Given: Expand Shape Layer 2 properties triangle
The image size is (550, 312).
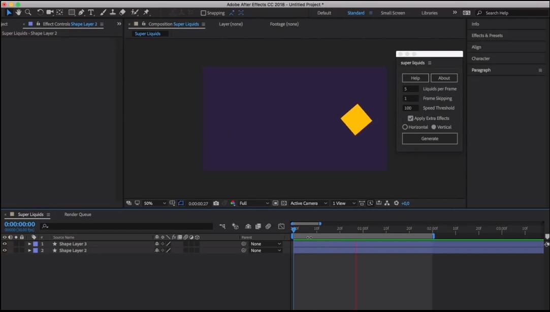Looking at the screenshot, I should click(29, 251).
